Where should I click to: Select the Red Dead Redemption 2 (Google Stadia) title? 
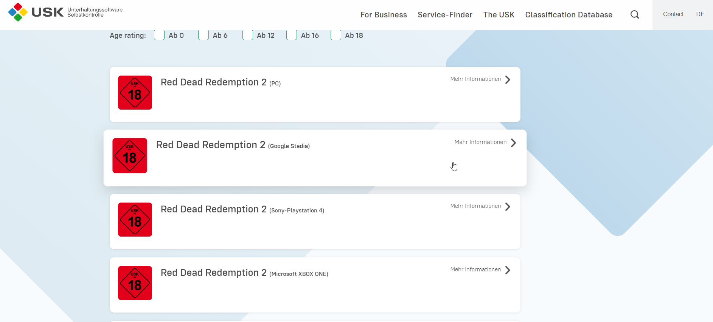233,145
